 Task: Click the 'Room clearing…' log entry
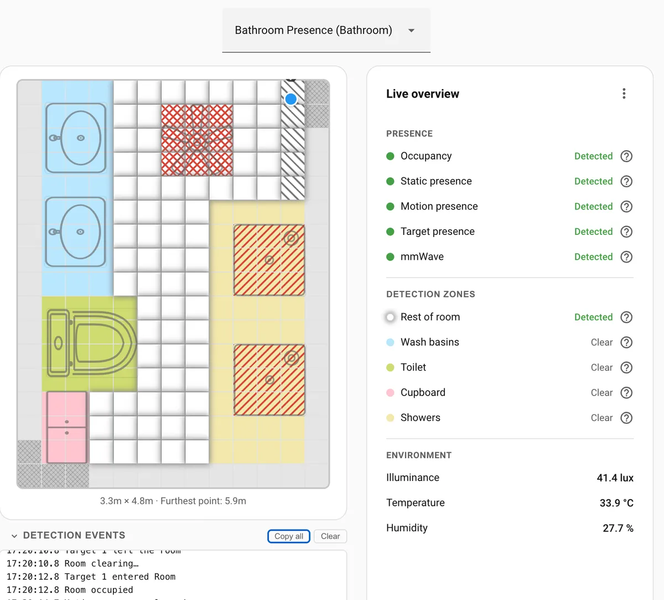[72, 563]
